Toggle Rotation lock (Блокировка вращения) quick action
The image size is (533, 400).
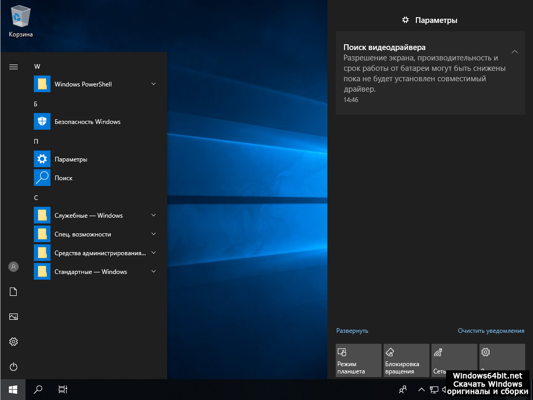click(406, 360)
